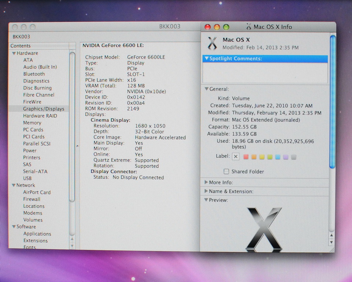
Task: Expand the More Info section
Action: click(x=206, y=182)
